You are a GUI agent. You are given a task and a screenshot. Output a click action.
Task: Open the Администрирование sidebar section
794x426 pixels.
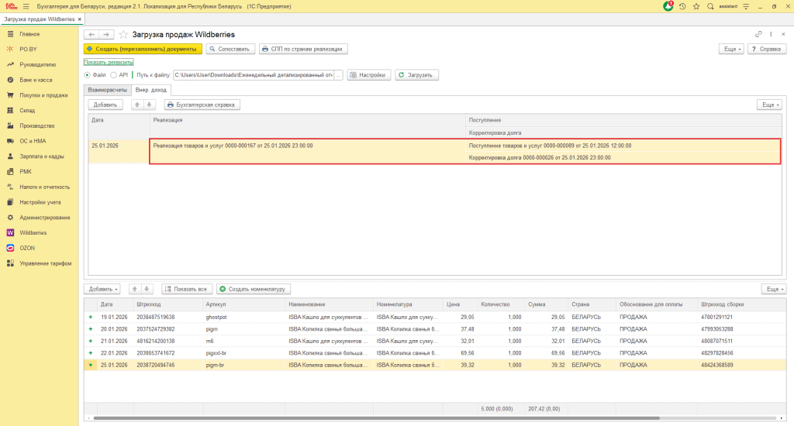44,218
